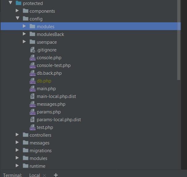The height and width of the screenshot is (177, 187).
Task: Click the PHP icon of db.php
Action: coord(33,81)
